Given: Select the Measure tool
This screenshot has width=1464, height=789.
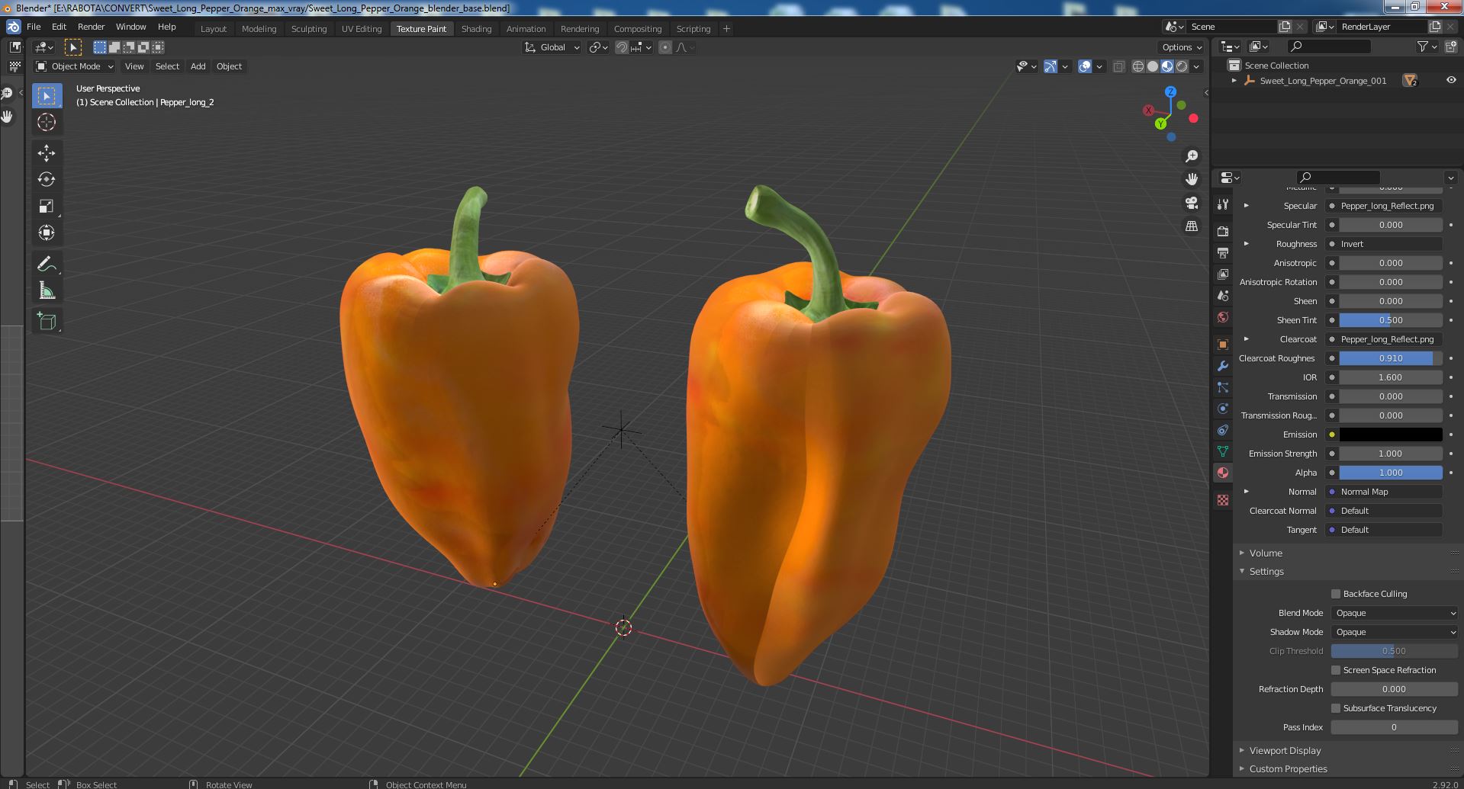Looking at the screenshot, I should [47, 291].
